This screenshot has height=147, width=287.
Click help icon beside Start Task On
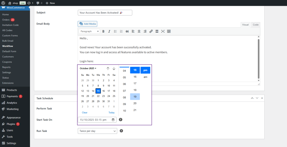pos(121,120)
